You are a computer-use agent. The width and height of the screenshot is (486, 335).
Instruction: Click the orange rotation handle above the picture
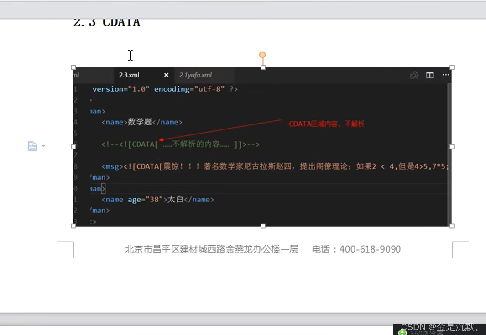pyautogui.click(x=262, y=55)
